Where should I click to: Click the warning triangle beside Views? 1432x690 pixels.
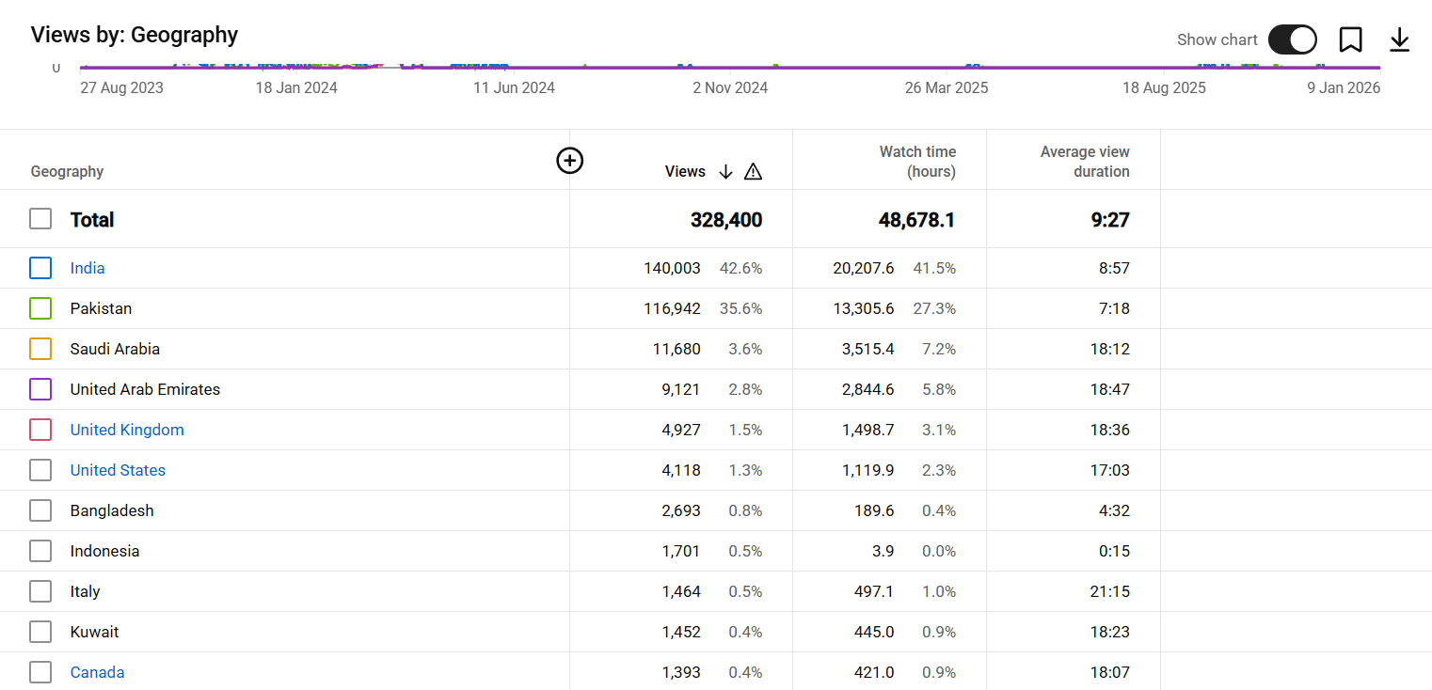pyautogui.click(x=753, y=171)
